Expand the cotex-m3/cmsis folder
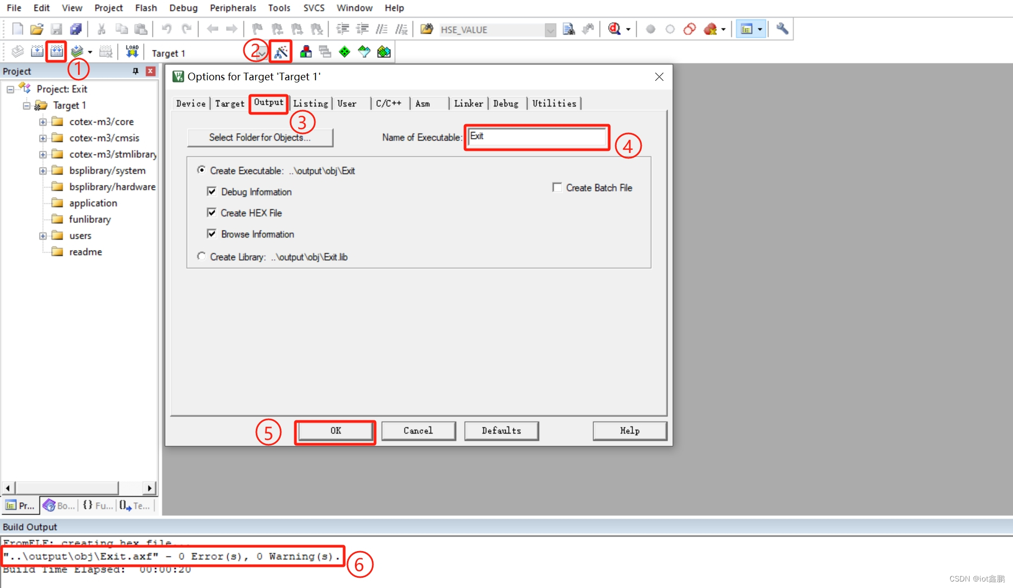The width and height of the screenshot is (1013, 588). 43,138
